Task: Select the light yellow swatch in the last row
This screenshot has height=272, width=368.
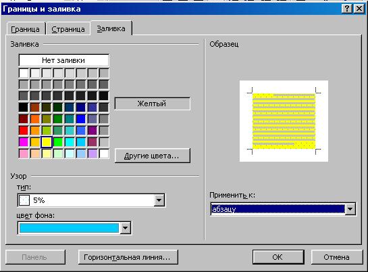Action: pyautogui.click(x=47, y=154)
